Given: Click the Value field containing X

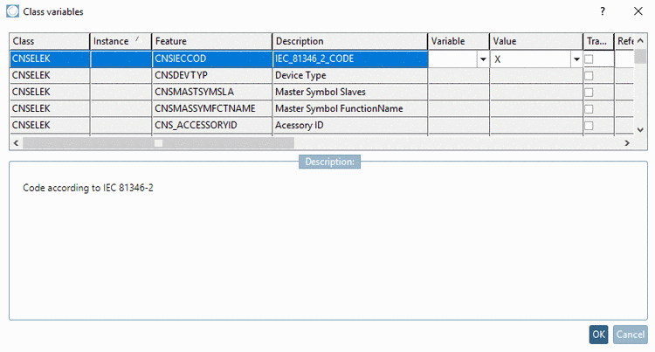Looking at the screenshot, I should click(531, 59).
